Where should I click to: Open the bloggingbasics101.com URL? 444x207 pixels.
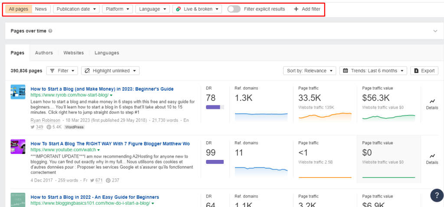90,204
